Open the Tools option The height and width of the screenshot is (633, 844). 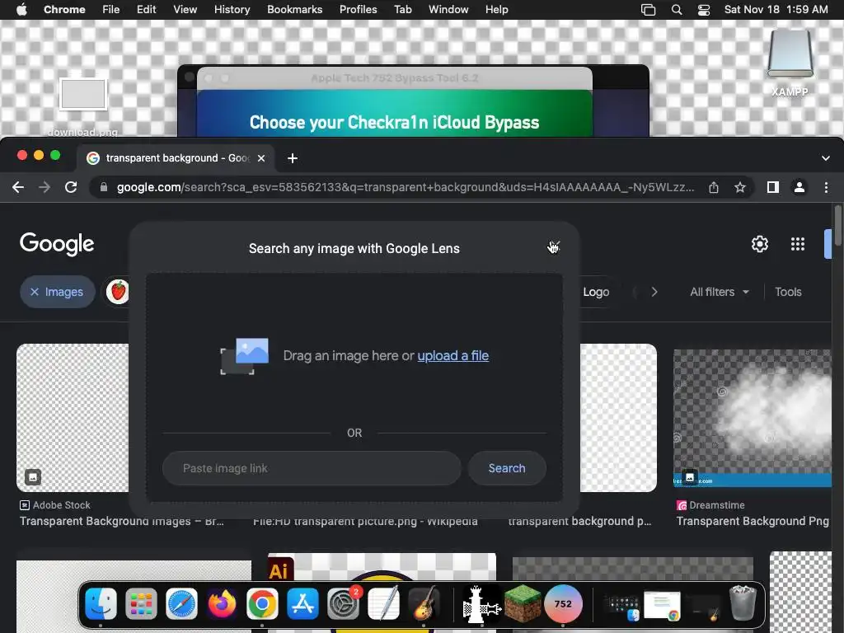click(788, 292)
